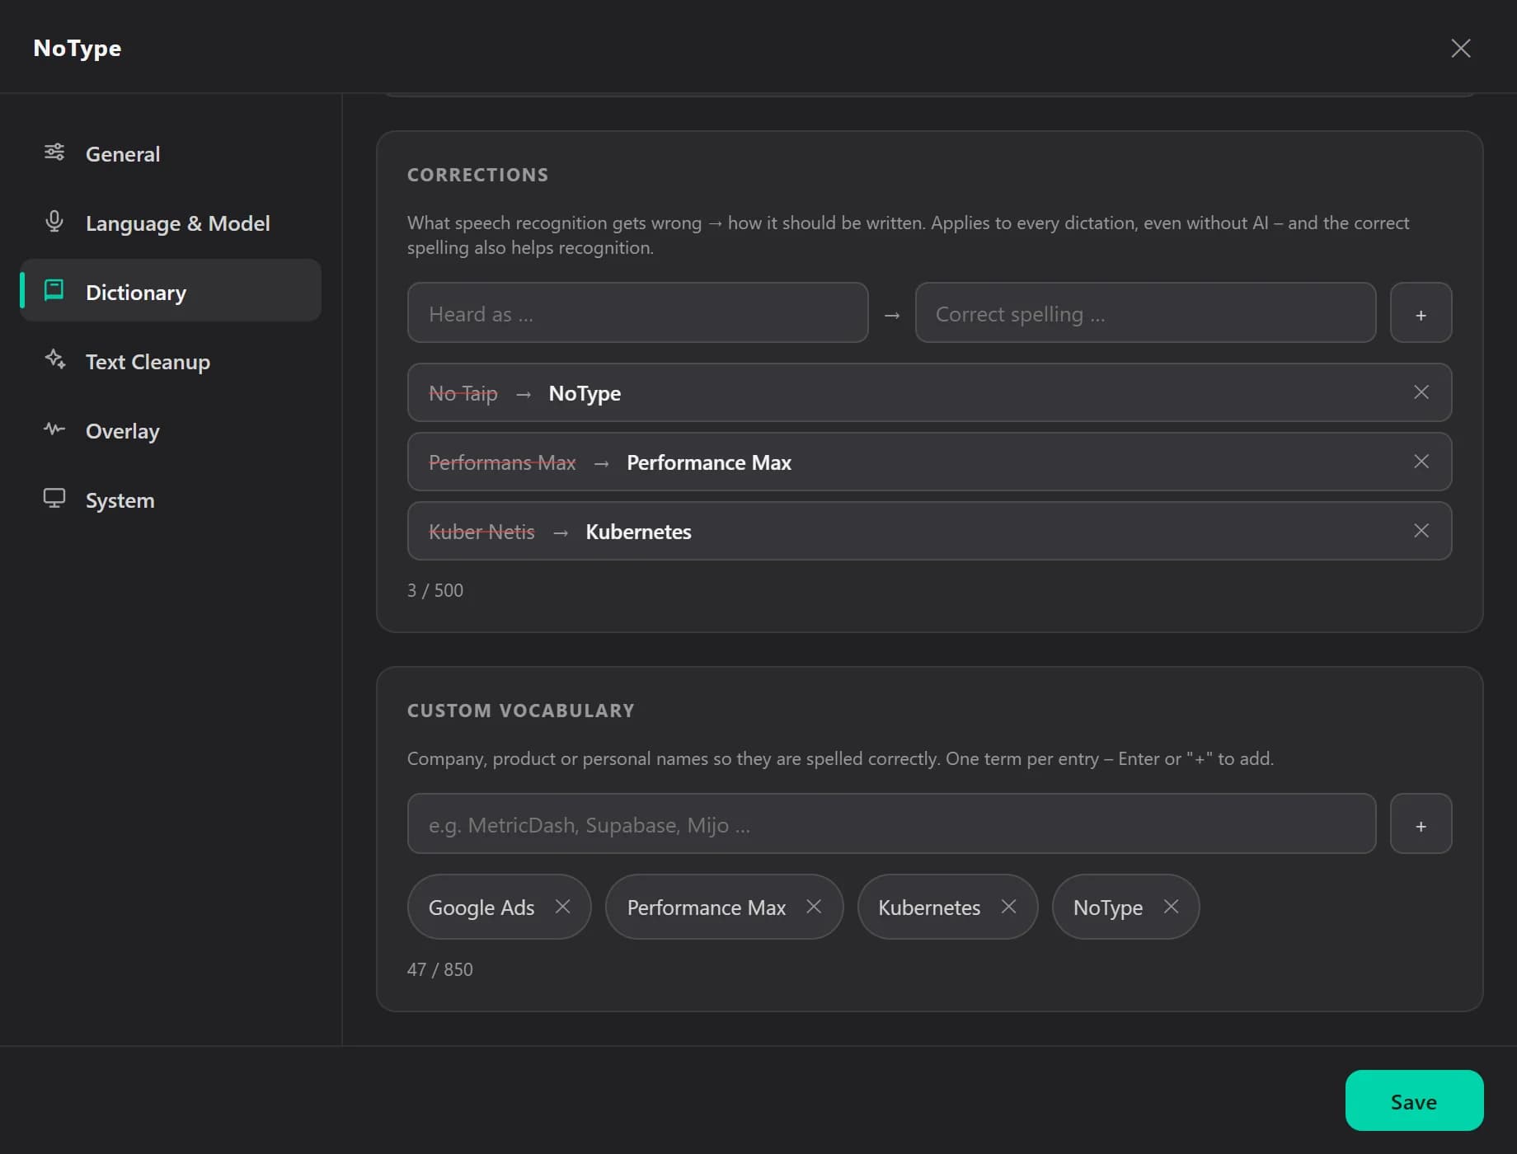Click the waveform icon beside Overlay
Screen dimensions: 1517x1154
(54, 429)
